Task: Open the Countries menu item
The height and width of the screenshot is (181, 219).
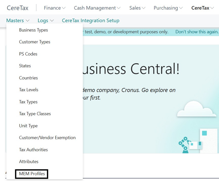Action: [x=28, y=78]
